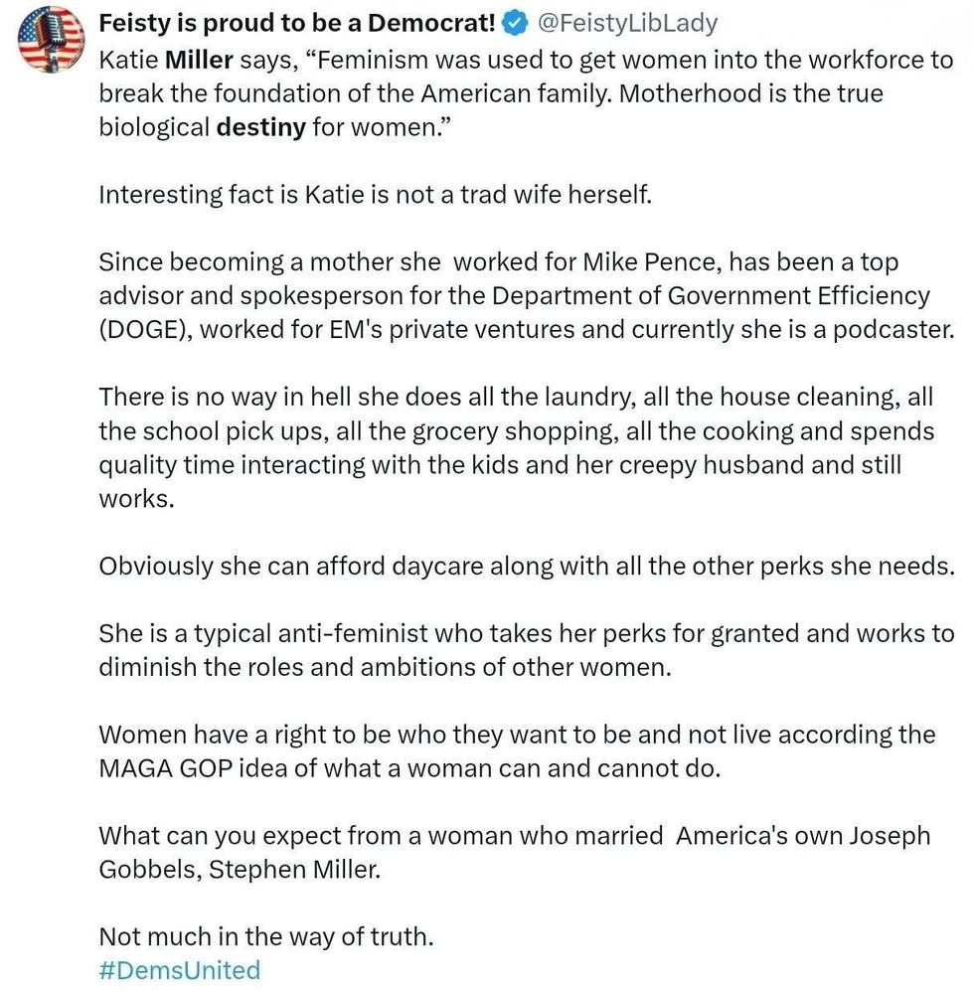974x993 pixels.
Task: Open the @FeistyLibLady handle link
Action: tap(627, 24)
